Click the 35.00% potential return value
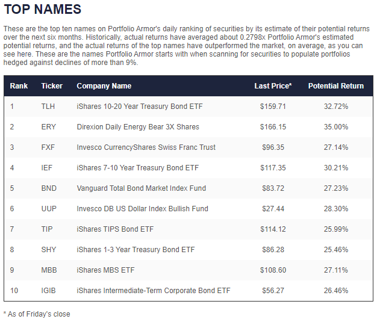This screenshot has width=377, height=322. [336, 127]
